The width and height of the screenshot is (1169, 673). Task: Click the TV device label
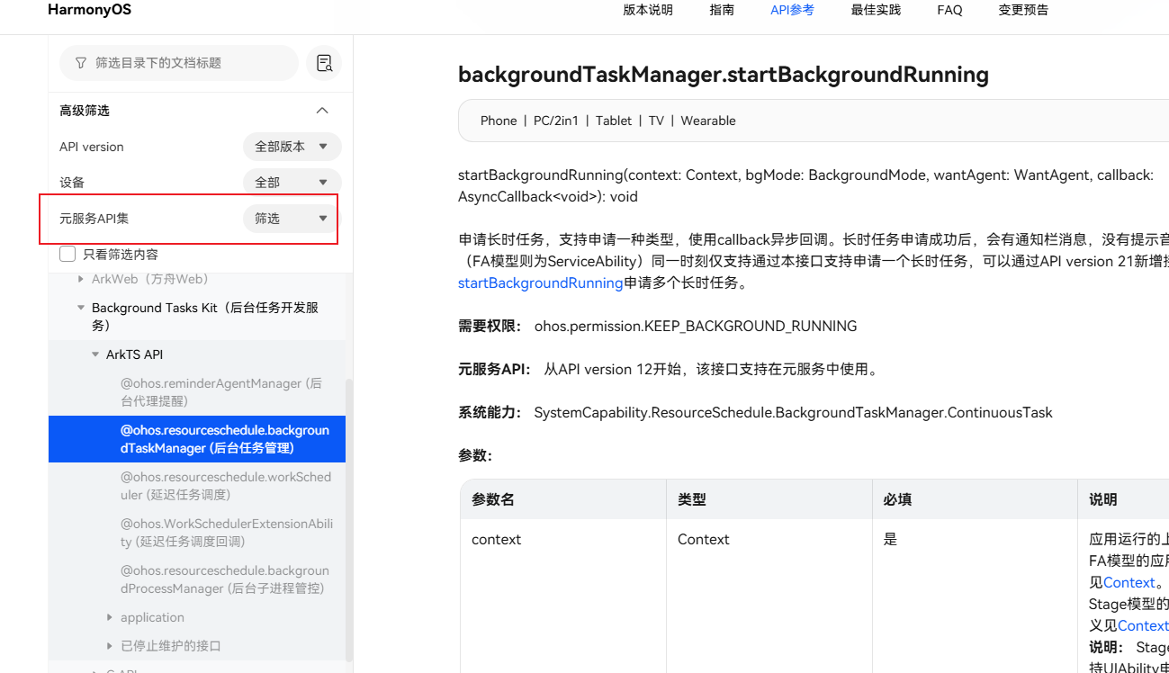(x=656, y=121)
